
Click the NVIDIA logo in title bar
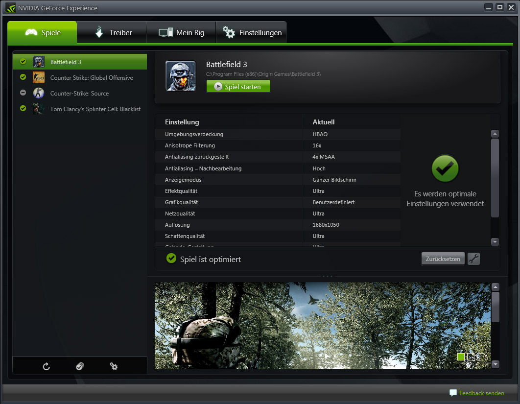click(11, 8)
